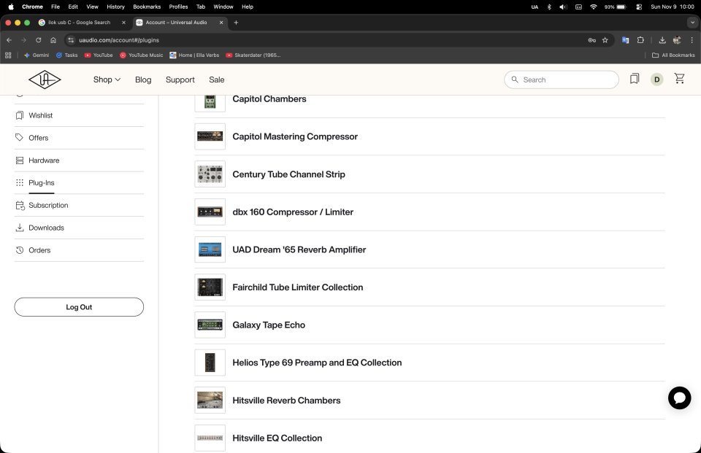Viewport: 701px width, 453px height.
Task: Reload the current page
Action: [38, 40]
